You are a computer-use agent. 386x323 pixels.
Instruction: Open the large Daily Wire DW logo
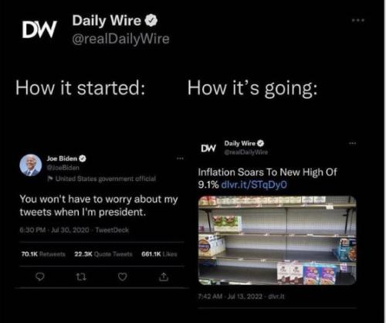39,29
